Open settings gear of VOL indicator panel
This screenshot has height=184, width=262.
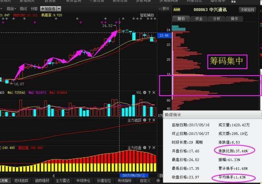[144, 93]
